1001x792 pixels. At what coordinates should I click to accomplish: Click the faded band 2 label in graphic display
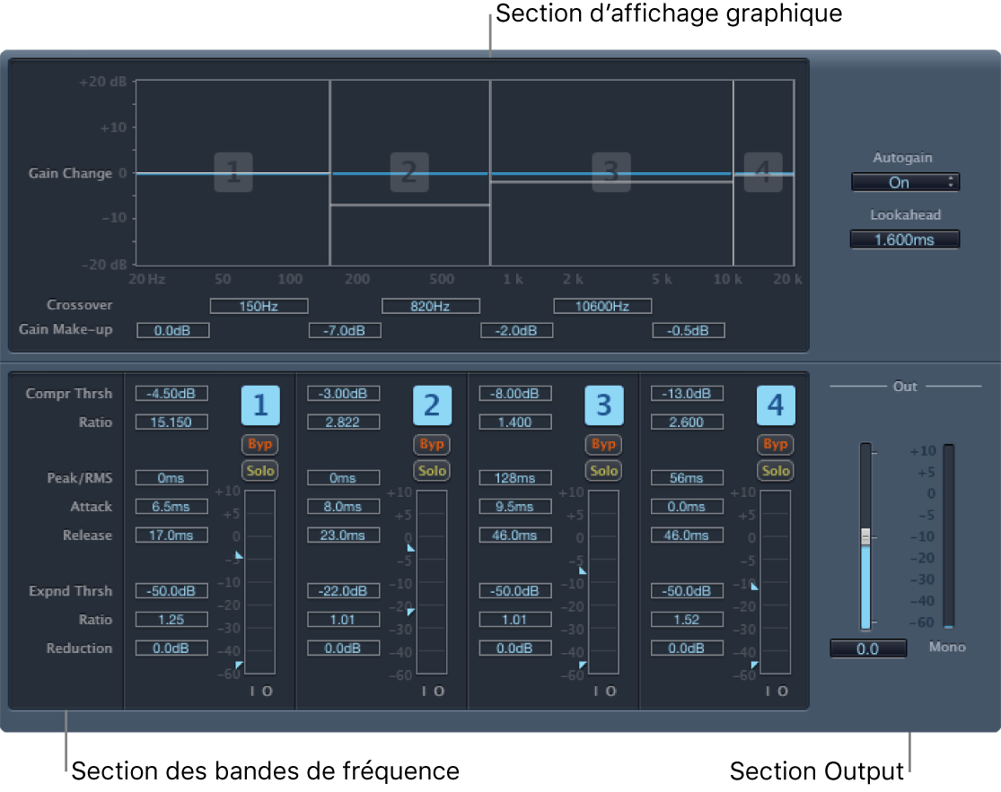pos(408,173)
